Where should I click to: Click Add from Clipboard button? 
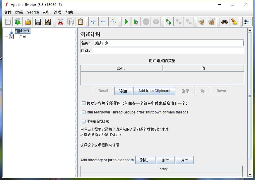click(x=154, y=91)
